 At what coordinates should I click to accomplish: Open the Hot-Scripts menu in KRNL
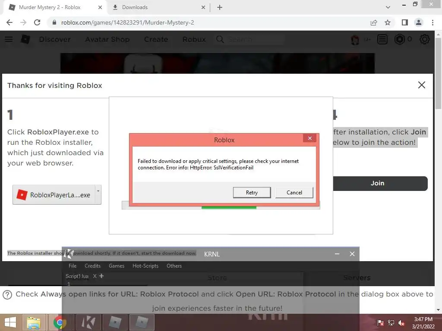145,265
